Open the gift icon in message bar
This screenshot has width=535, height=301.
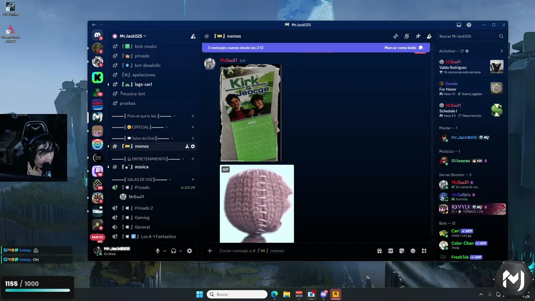point(380,251)
